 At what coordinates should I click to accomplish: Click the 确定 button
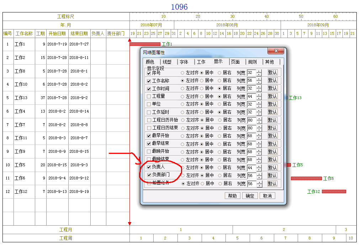coord(250,196)
